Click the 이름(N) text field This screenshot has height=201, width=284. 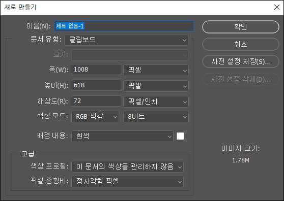[124, 26]
